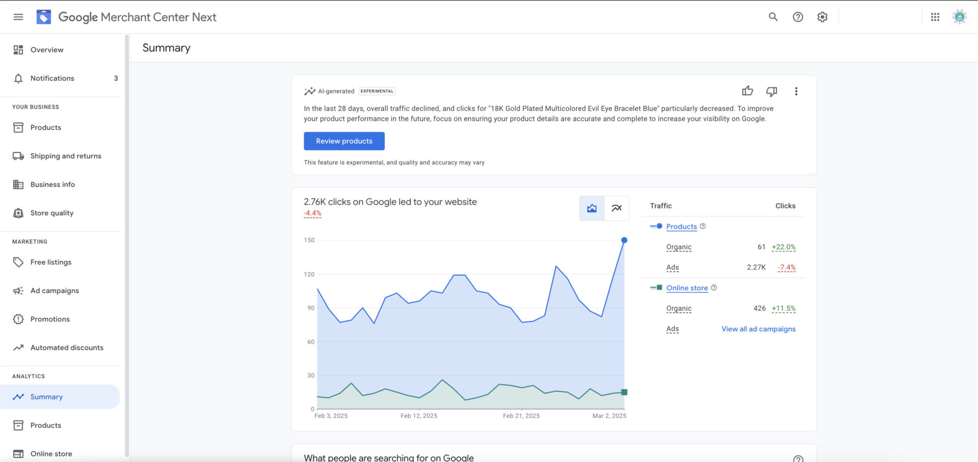Open the Online store traffic link
Image resolution: width=978 pixels, height=462 pixels.
(687, 288)
